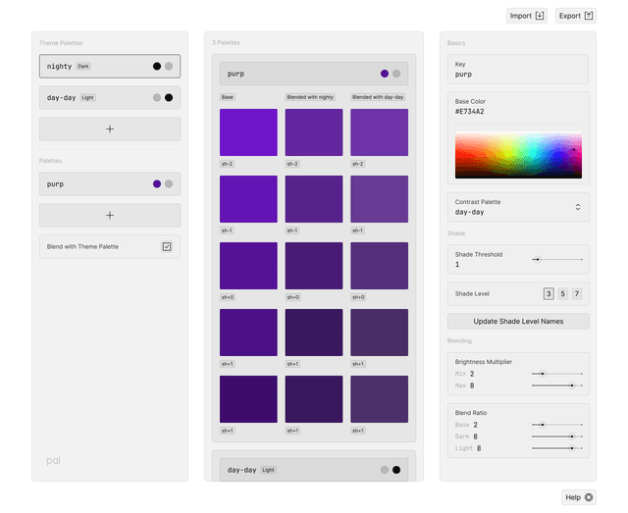Adjust the Shade Threshold slider
Viewport: 628px width, 513px height.
[x=556, y=260]
